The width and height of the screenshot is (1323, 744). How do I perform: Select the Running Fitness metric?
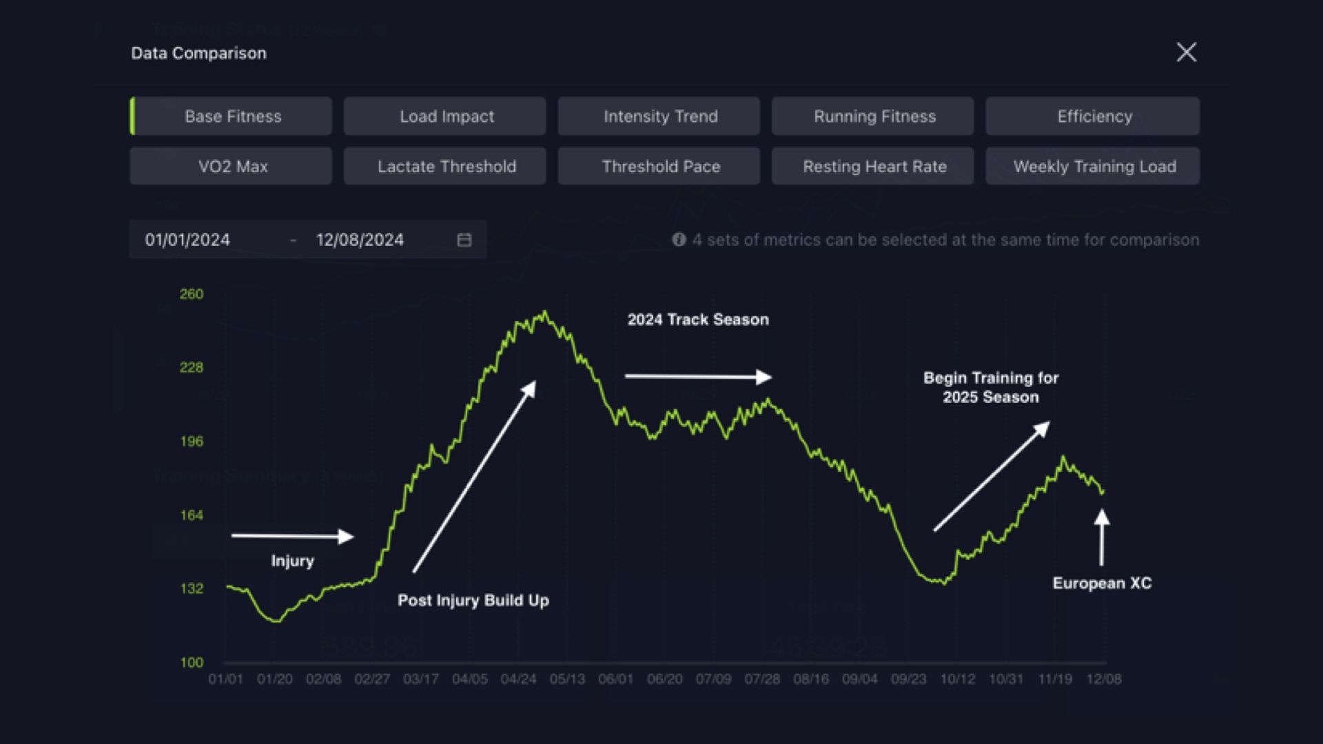point(873,116)
